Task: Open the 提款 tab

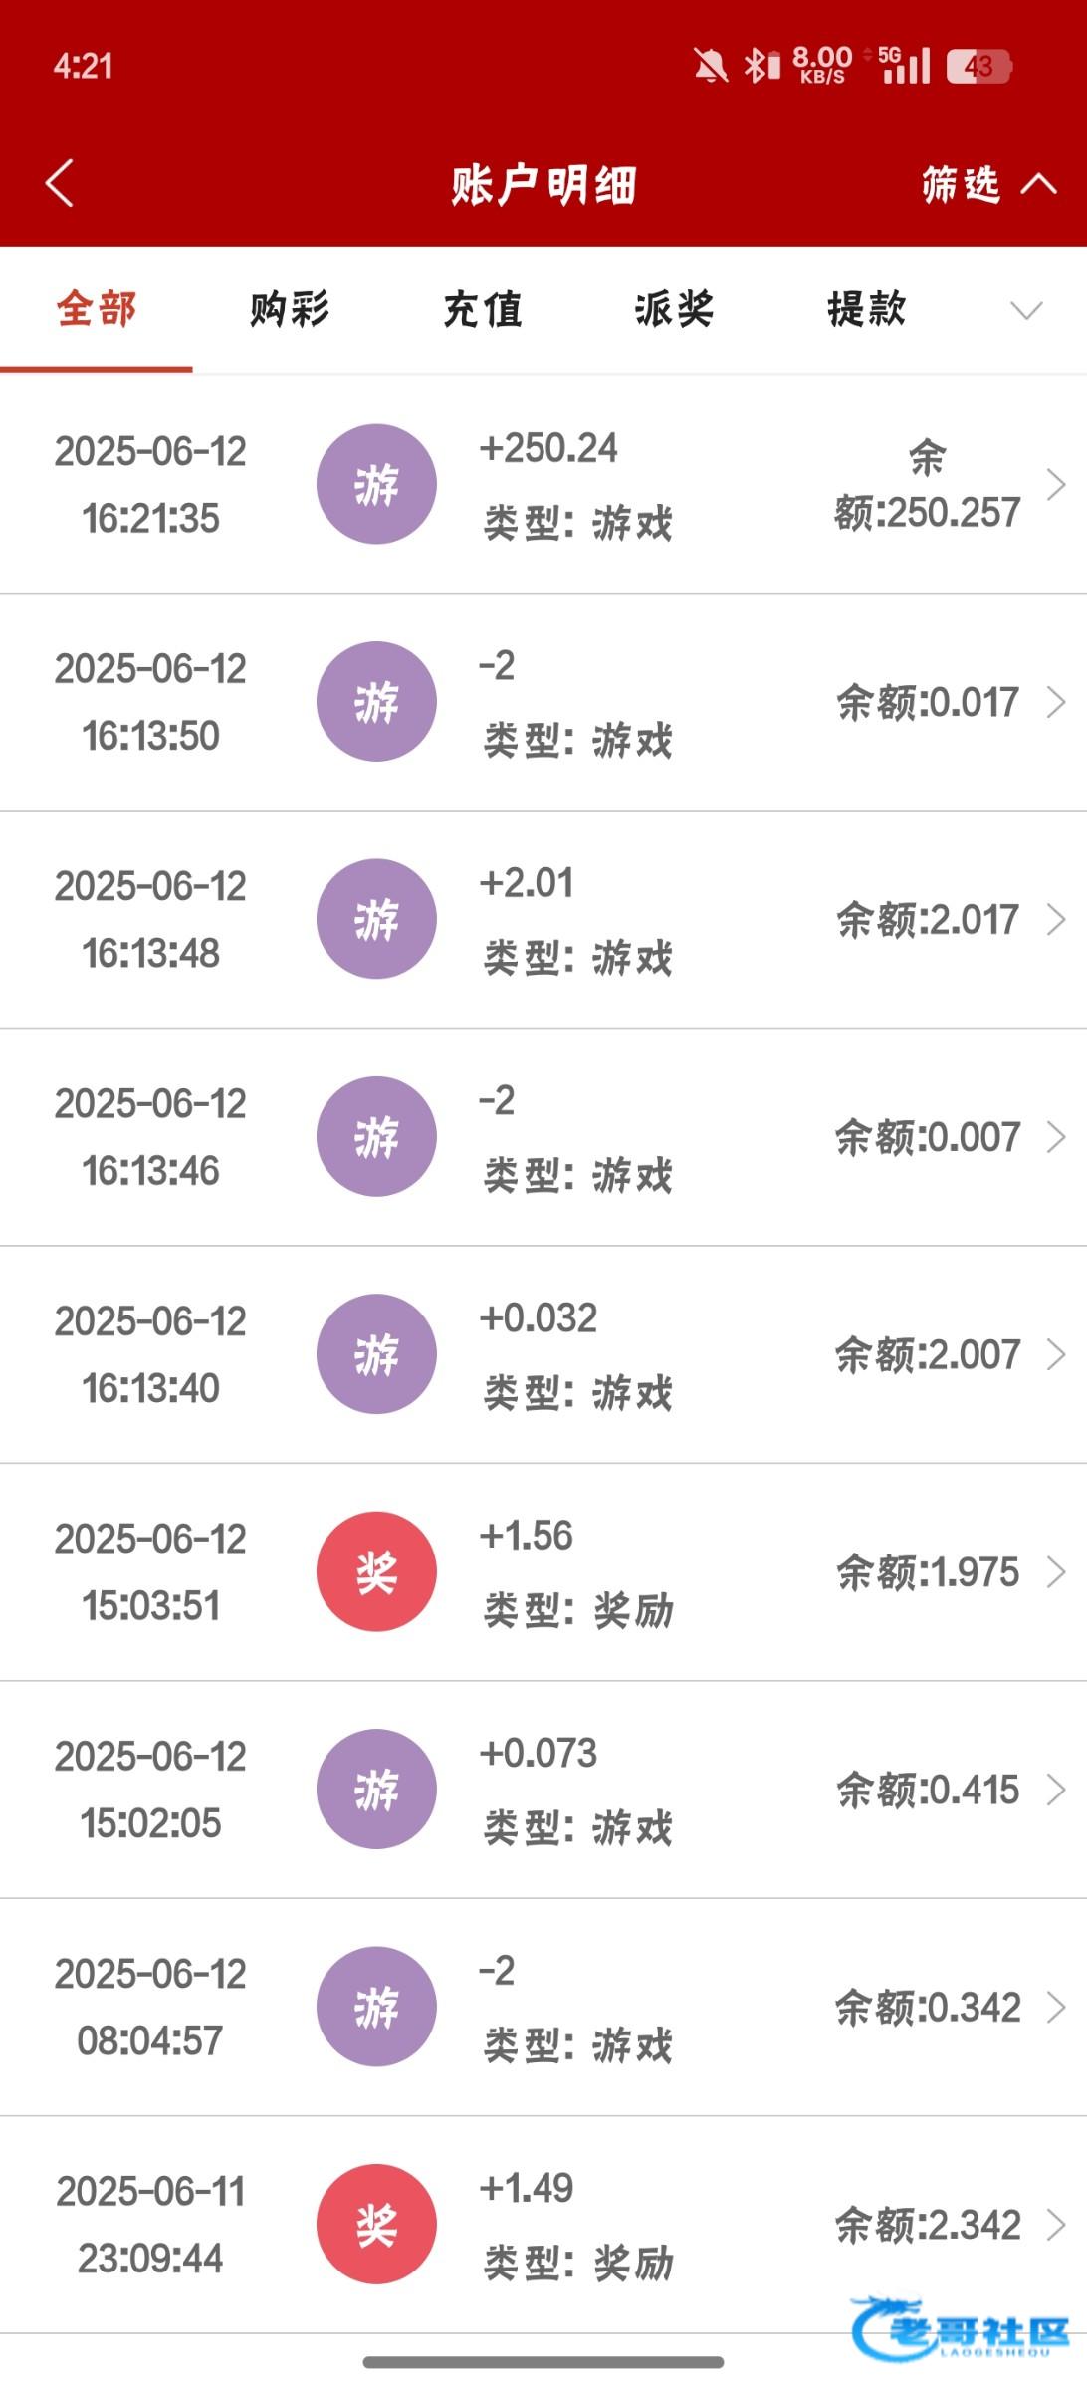Action: (x=867, y=310)
